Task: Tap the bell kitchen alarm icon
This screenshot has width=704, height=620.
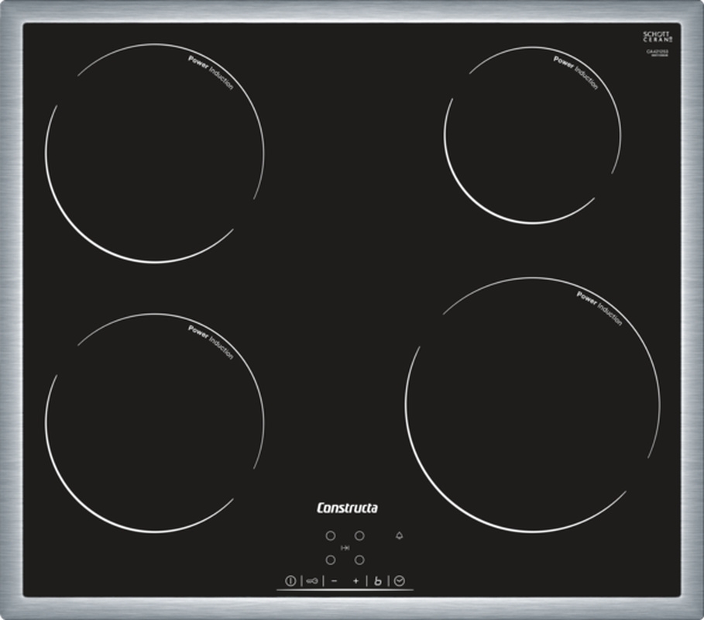Action: 400,536
